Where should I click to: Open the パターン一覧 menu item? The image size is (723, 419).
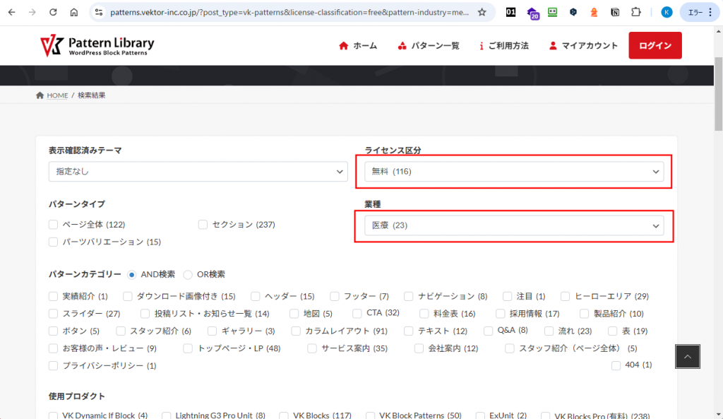(428, 46)
